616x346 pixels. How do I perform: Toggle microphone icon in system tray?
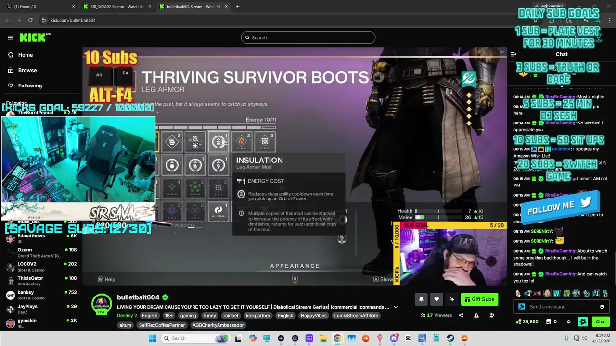click(567, 338)
